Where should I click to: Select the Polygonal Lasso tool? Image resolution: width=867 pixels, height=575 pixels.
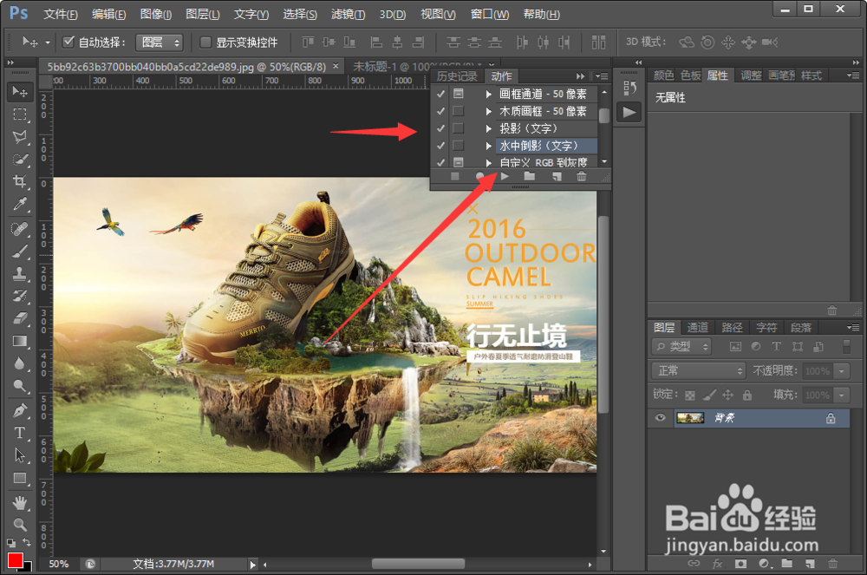point(20,136)
